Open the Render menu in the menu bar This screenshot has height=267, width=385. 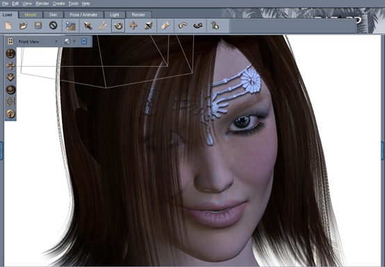coord(42,3)
